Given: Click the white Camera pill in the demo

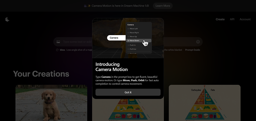Looking at the screenshot, I should point(117,38).
